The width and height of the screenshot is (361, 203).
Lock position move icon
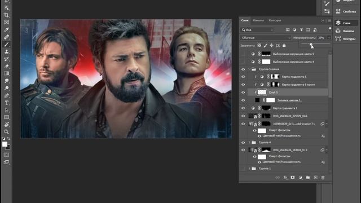coord(272,46)
